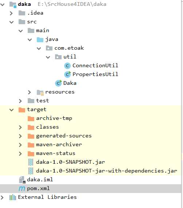Collapse the target folder
183x208 pixels.
click(12, 110)
